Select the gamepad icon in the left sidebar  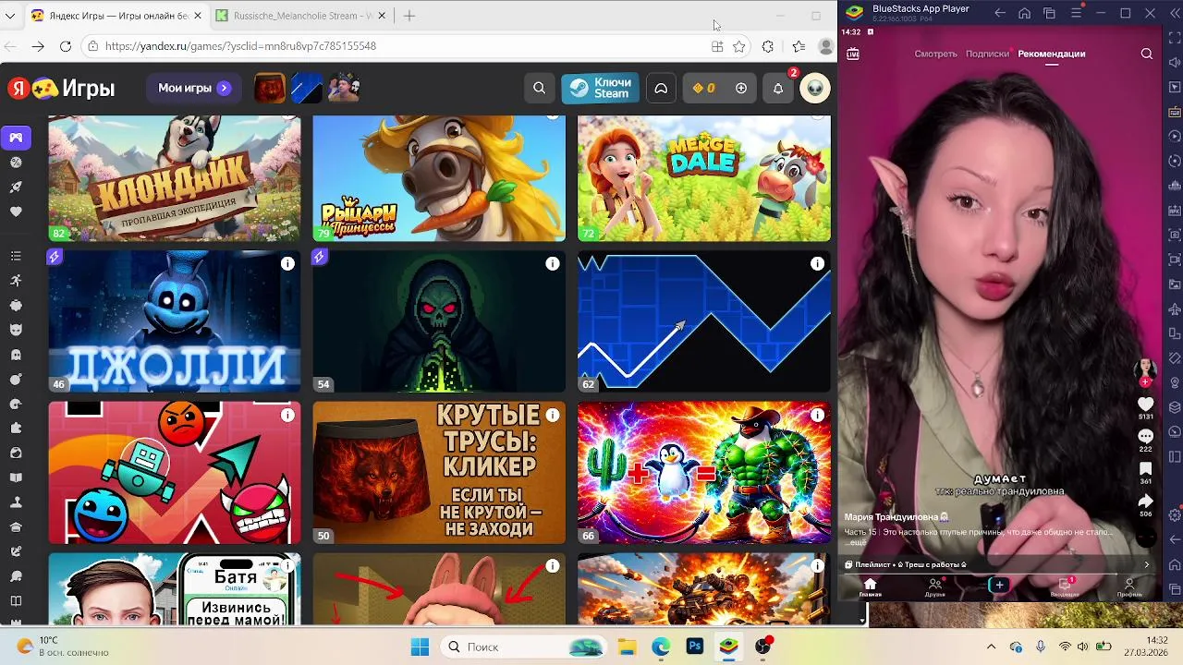point(16,138)
